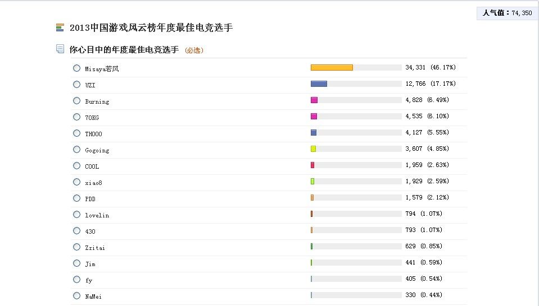539x306 pixels.
Task: Select TH000 radio option
Action: pyautogui.click(x=76, y=133)
